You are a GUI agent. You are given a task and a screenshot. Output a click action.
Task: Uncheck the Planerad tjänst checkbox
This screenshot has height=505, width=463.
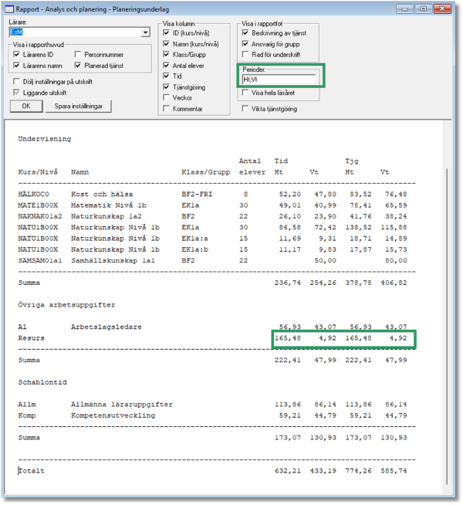pyautogui.click(x=79, y=66)
